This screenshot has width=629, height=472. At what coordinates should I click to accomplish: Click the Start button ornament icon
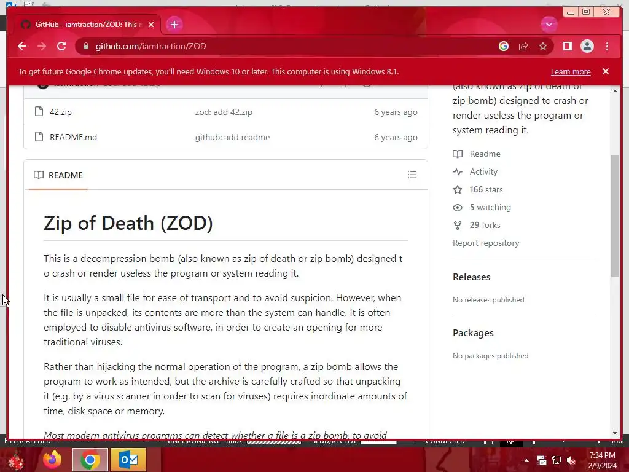(x=16, y=460)
